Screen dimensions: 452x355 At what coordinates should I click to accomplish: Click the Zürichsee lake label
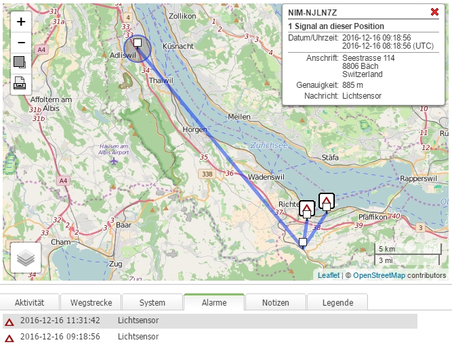(x=269, y=145)
